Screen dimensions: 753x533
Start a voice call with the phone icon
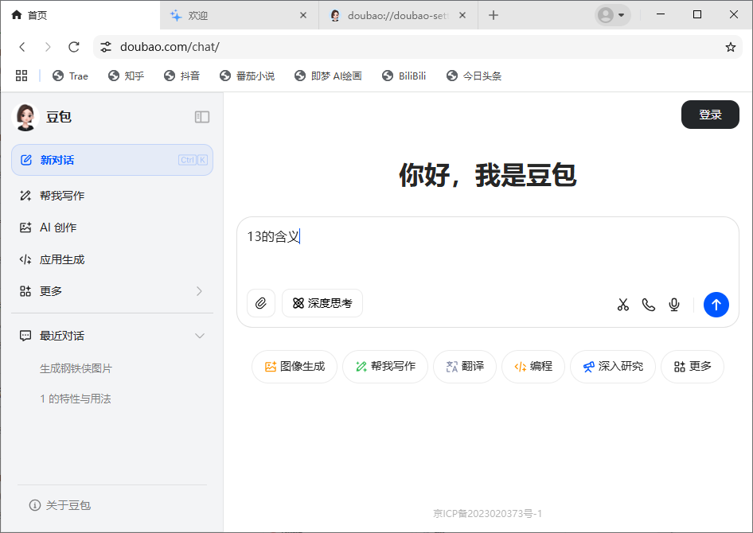tap(648, 305)
